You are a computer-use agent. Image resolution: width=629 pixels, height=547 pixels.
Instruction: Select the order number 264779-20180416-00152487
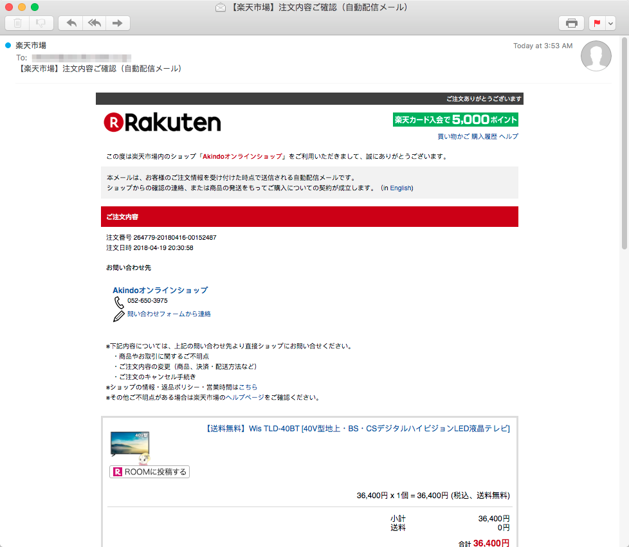[x=175, y=237]
